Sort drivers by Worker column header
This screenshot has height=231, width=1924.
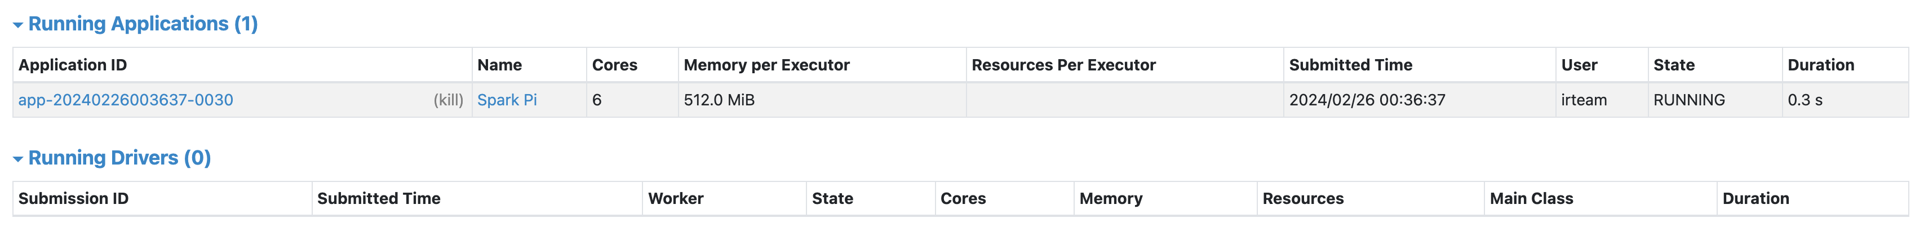(676, 199)
